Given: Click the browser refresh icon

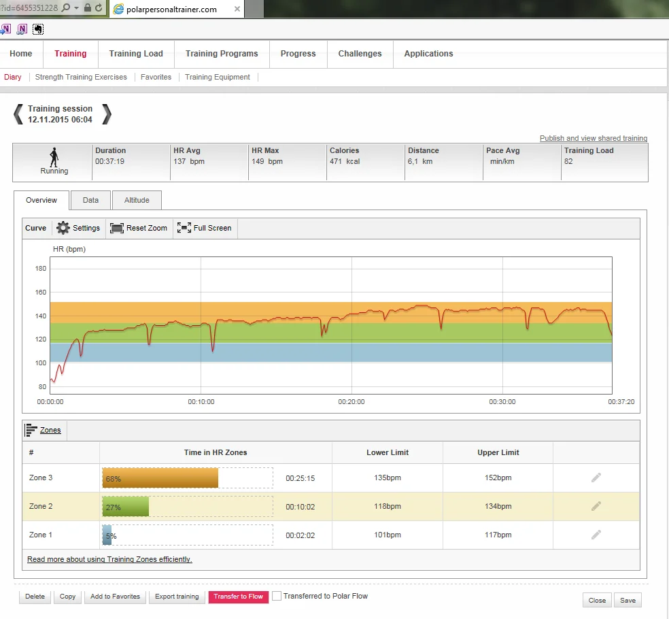Looking at the screenshot, I should pyautogui.click(x=99, y=8).
